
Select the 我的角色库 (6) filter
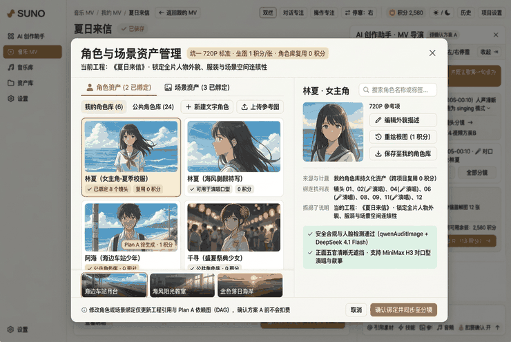pos(104,106)
